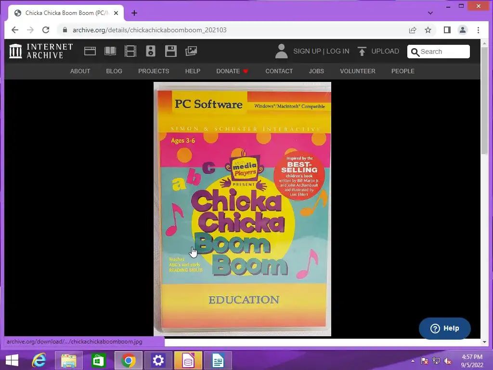This screenshot has width=493, height=370.
Task: Click the muted volume tray icon
Action: [x=447, y=361]
